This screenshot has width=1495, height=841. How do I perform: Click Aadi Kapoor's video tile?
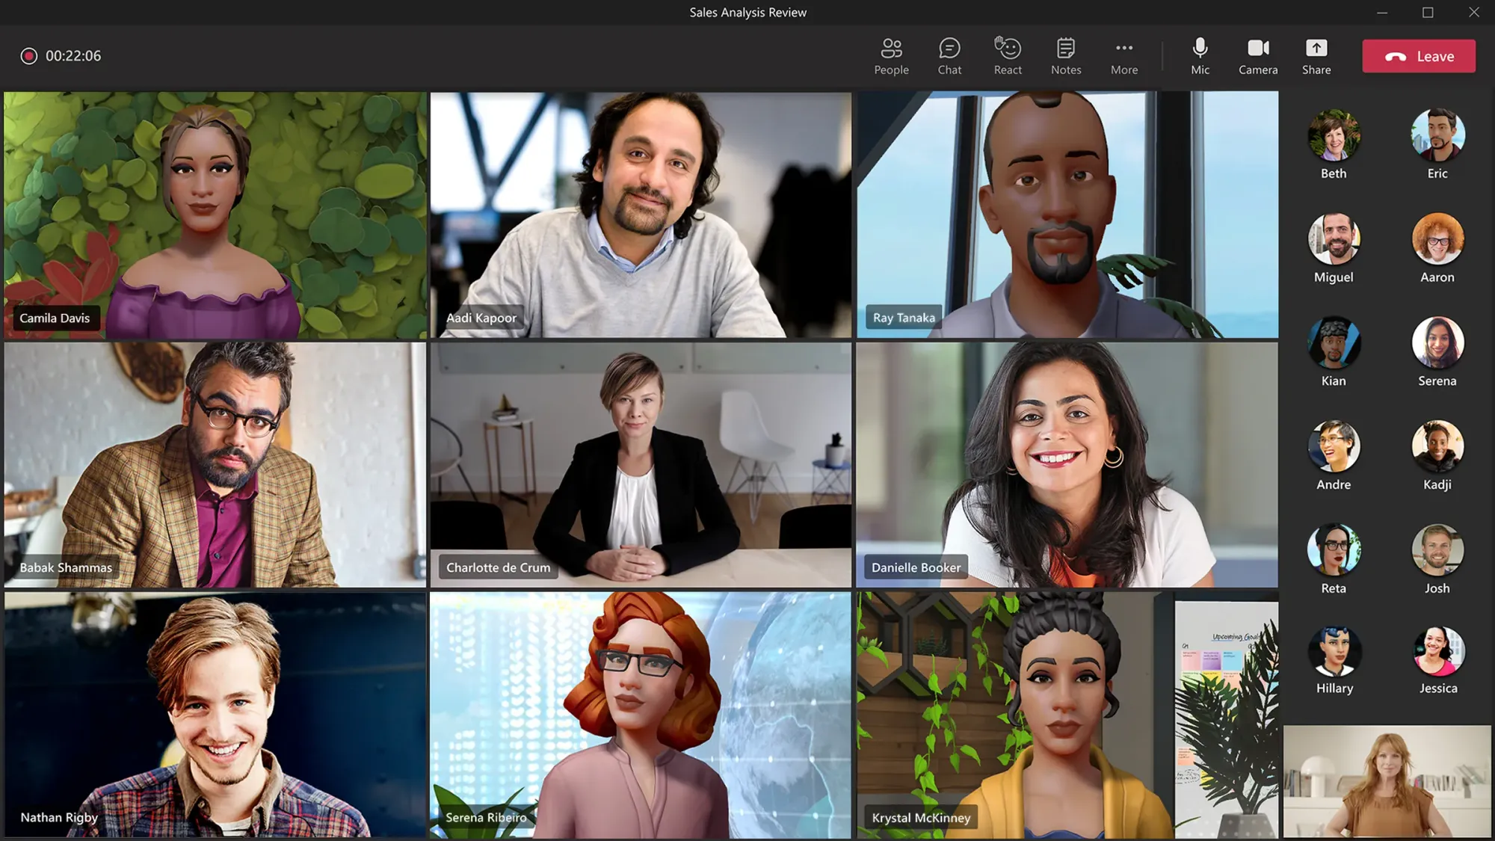(x=640, y=215)
